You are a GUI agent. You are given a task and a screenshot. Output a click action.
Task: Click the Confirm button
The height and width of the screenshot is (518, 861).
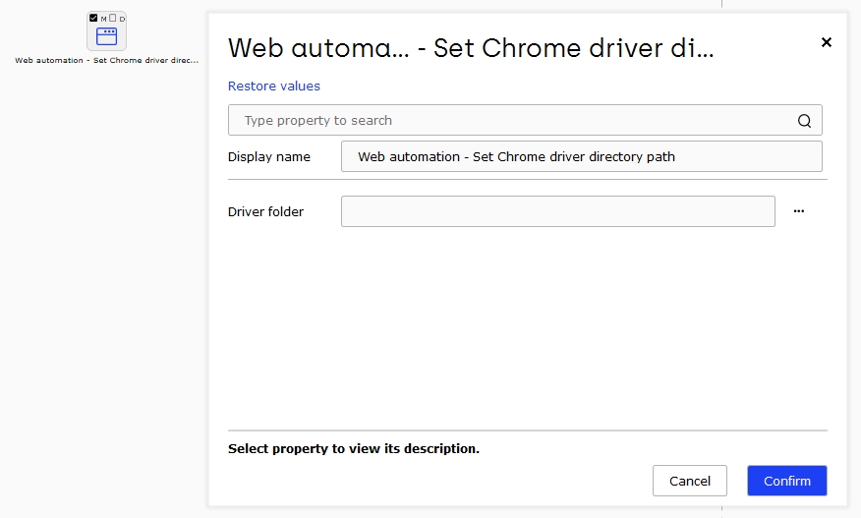tap(787, 482)
